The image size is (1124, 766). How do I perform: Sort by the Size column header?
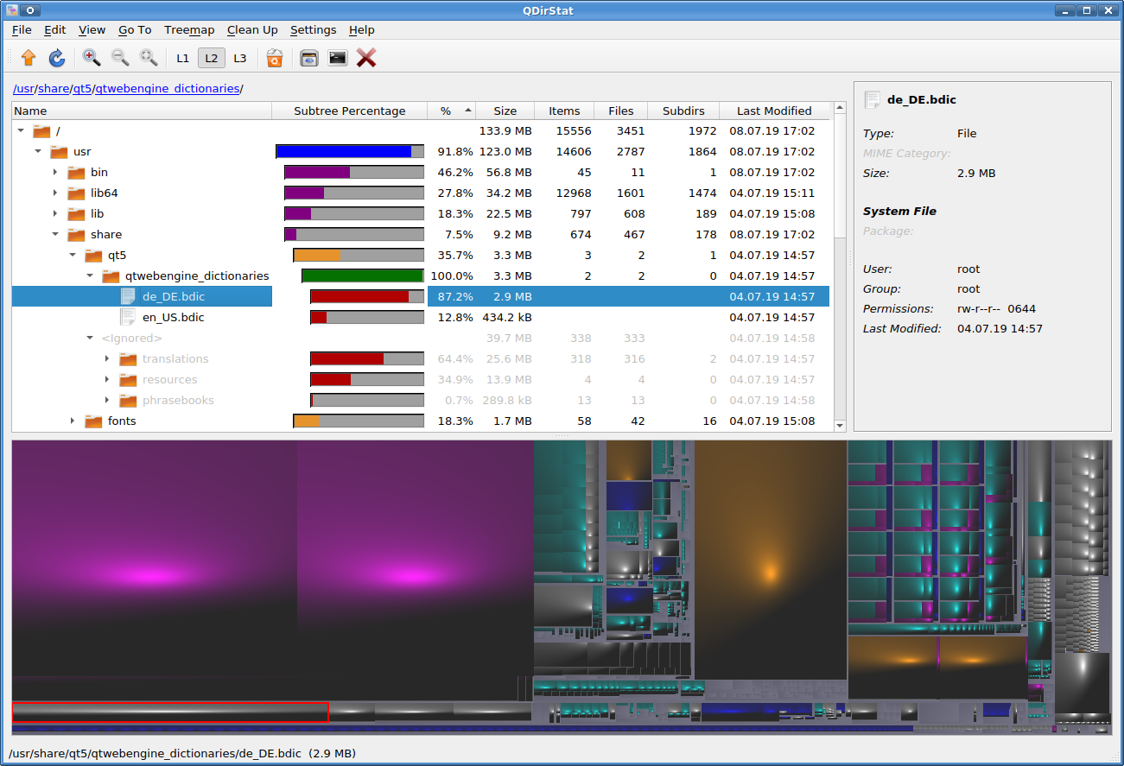pos(505,111)
